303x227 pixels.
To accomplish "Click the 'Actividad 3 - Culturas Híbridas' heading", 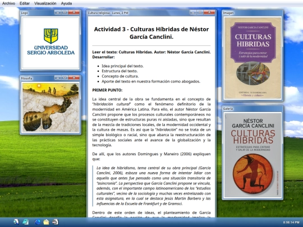I will coord(151,33).
